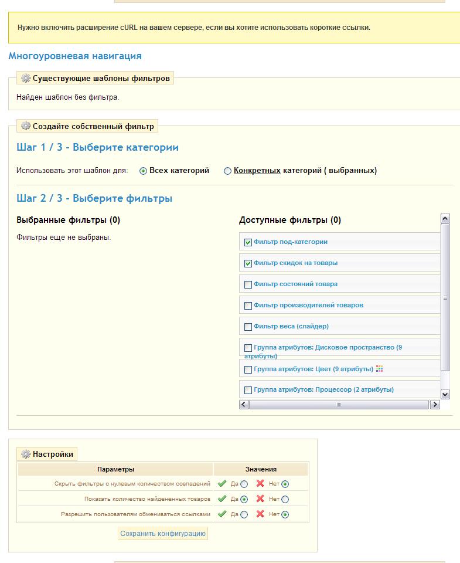The width and height of the screenshot is (460, 563).
Task: Click the vertical scrollbar thumb of filter list
Action: [445, 297]
